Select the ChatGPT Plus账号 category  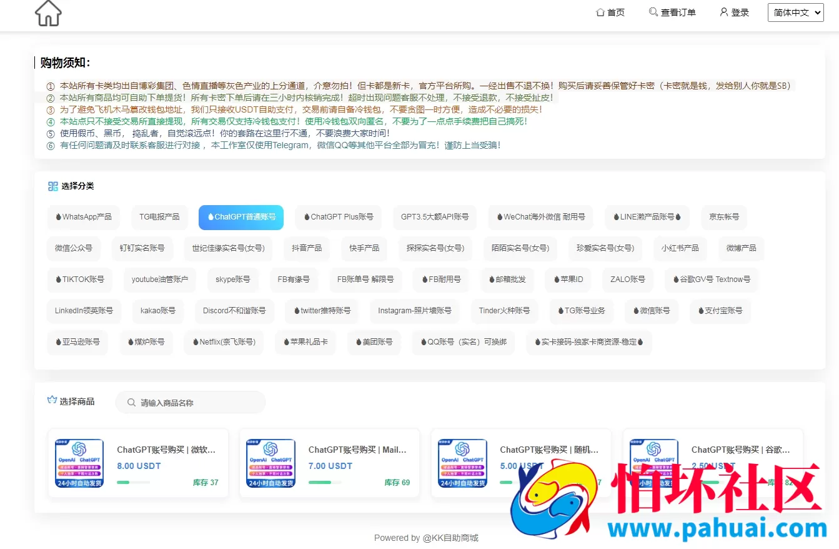click(339, 217)
